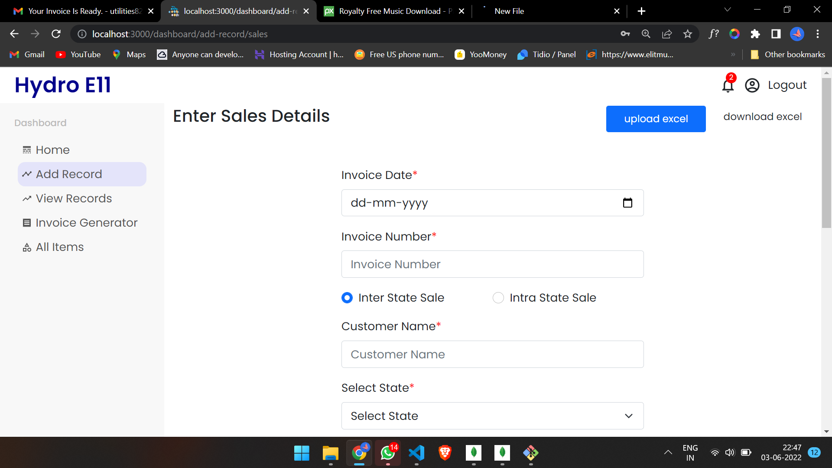Open View Records from the sidebar
The height and width of the screenshot is (468, 832).
(x=73, y=198)
